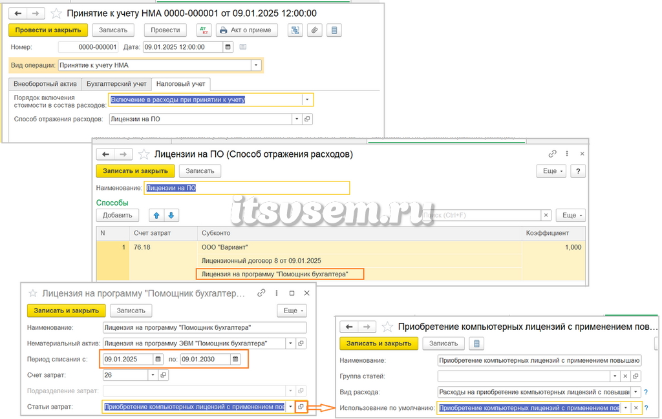Screen dimensions: 662x419
Task: Open the date calendar picker next to 09.01.2025 12:00:00
Action: click(x=228, y=46)
